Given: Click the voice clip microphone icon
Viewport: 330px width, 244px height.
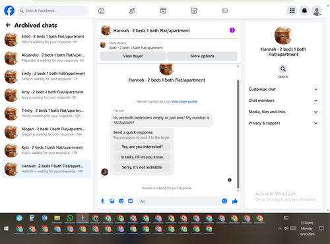Looking at the screenshot, I should coord(102,201).
